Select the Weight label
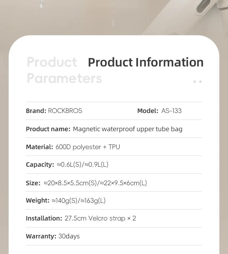 pos(38,201)
